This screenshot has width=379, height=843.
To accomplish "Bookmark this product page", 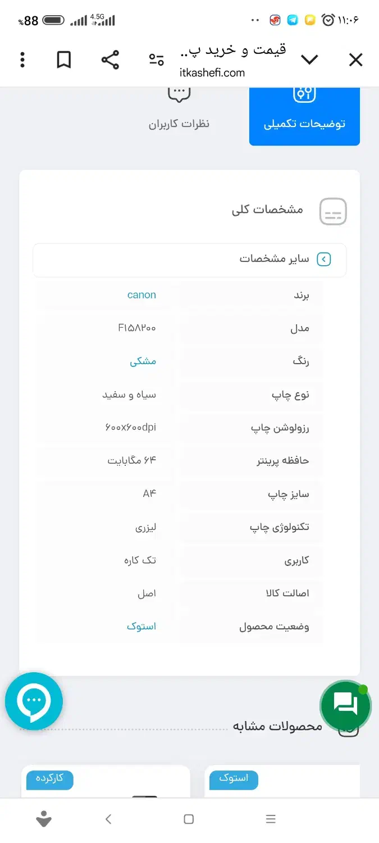I will pos(63,59).
